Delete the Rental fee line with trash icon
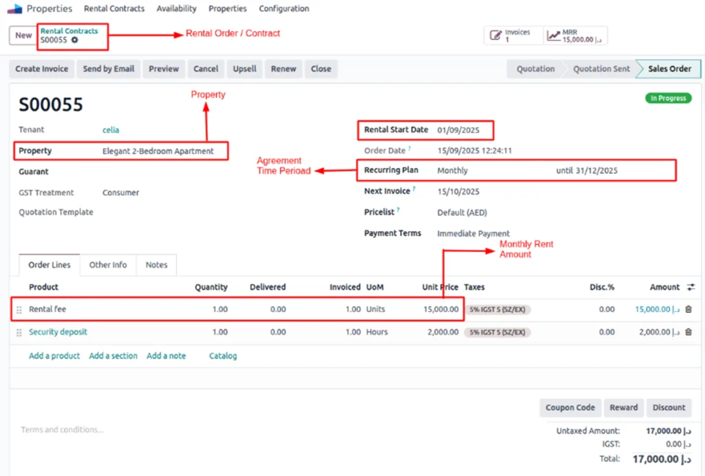The height and width of the screenshot is (476, 705). pos(688,309)
